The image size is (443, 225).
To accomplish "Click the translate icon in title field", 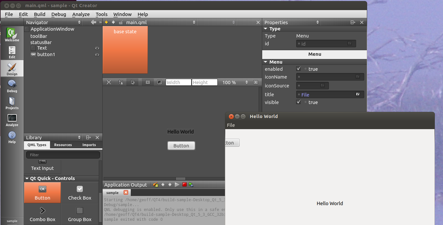I will 358,94.
